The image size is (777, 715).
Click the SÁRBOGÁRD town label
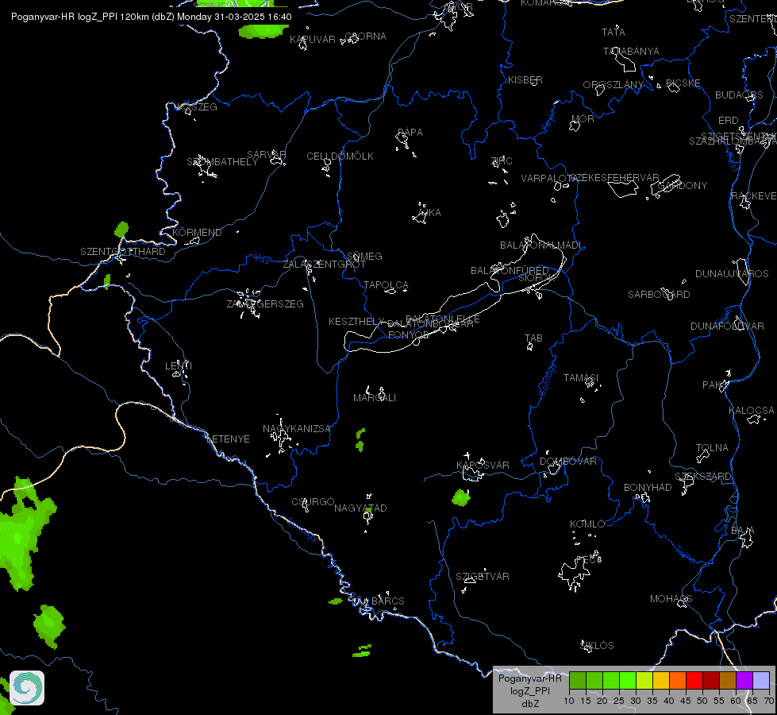[659, 294]
